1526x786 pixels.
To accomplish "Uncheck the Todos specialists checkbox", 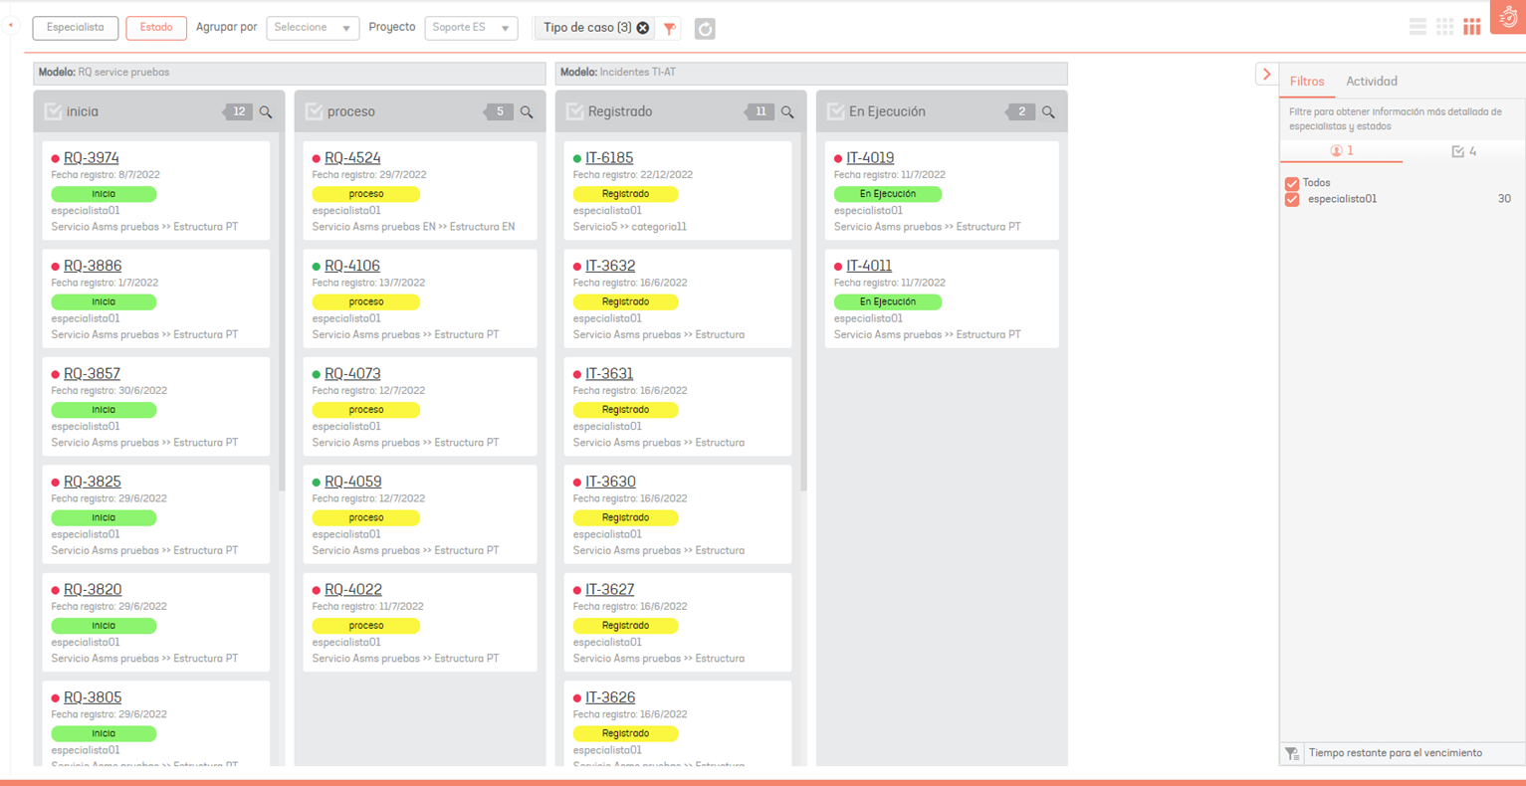I will pyautogui.click(x=1292, y=183).
